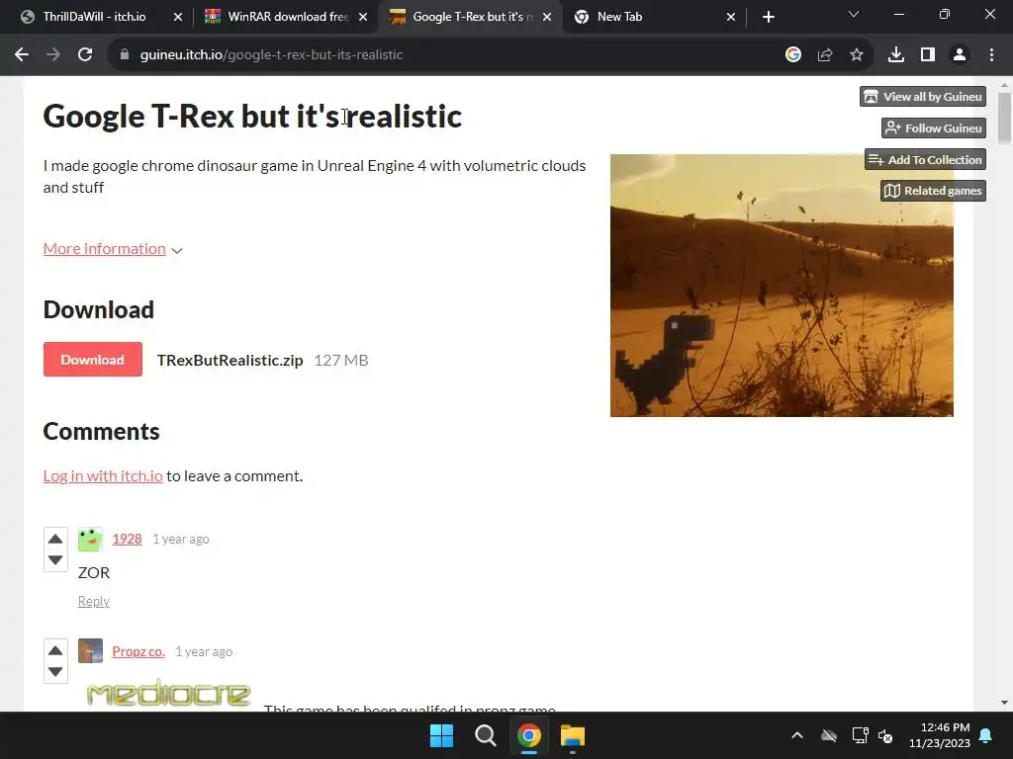Viewport: 1013px width, 759px height.
Task: Click scrollbar down arrow
Action: click(1004, 703)
